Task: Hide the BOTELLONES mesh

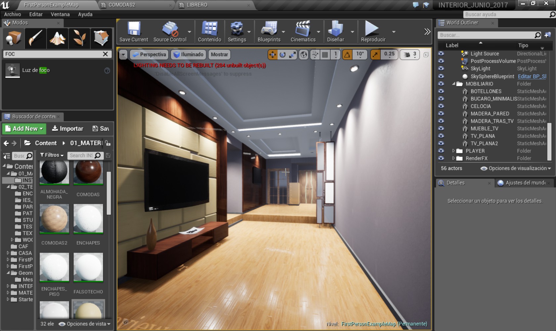Action: 441,91
